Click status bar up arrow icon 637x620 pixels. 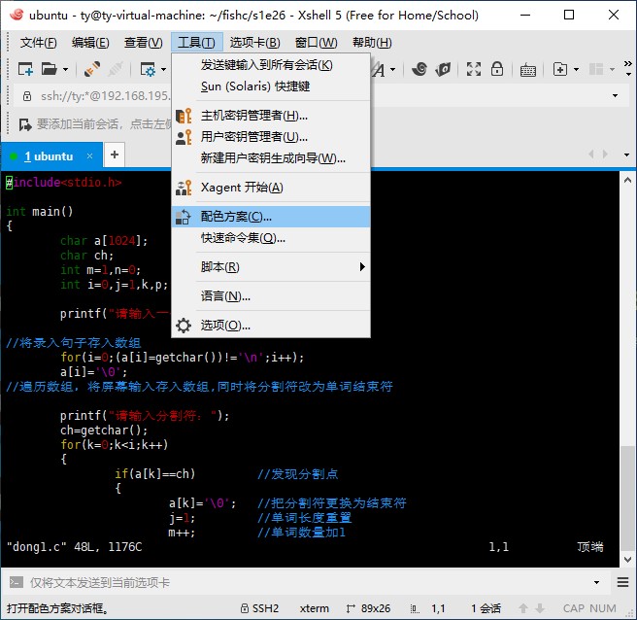click(x=523, y=608)
